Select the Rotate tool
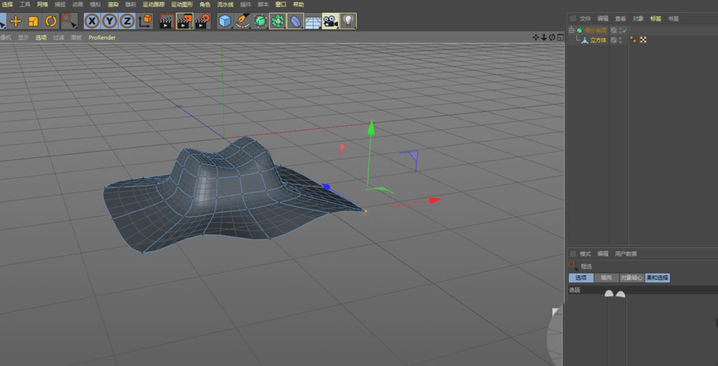This screenshot has width=718, height=366. tap(50, 21)
